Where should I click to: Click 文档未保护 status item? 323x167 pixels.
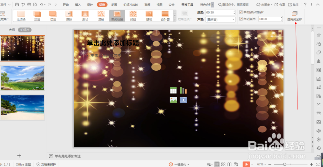pyautogui.click(x=46, y=164)
